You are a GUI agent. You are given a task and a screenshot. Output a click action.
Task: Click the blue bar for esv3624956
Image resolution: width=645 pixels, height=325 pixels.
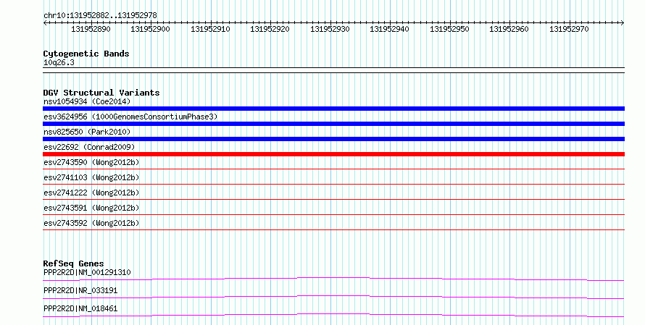[333, 124]
